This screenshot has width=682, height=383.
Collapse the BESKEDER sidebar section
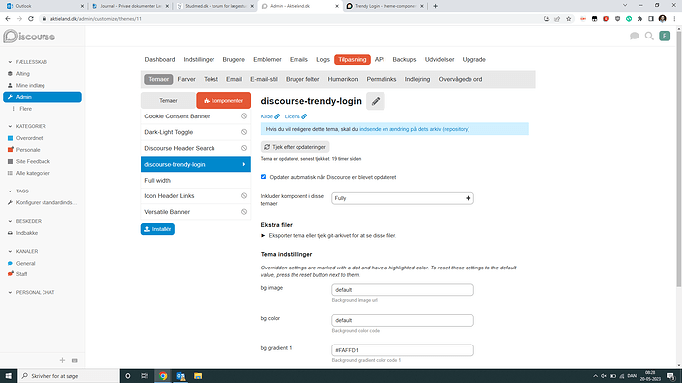pyautogui.click(x=25, y=221)
